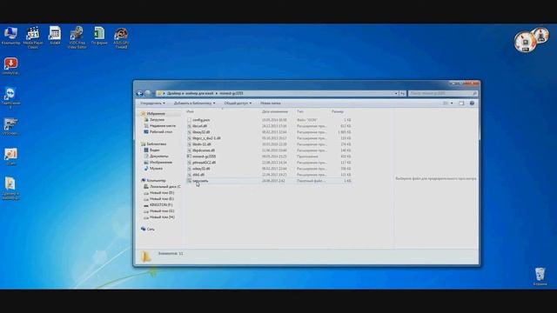Open the Компьютер desktop icon

(x=10, y=36)
